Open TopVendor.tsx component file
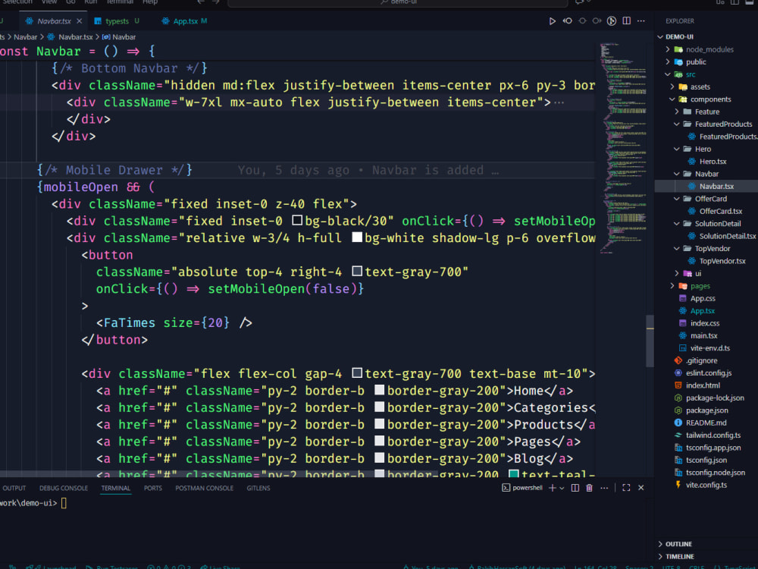This screenshot has height=569, width=758. 722,261
